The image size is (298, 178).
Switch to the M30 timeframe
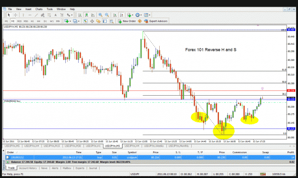[x=26, y=21]
